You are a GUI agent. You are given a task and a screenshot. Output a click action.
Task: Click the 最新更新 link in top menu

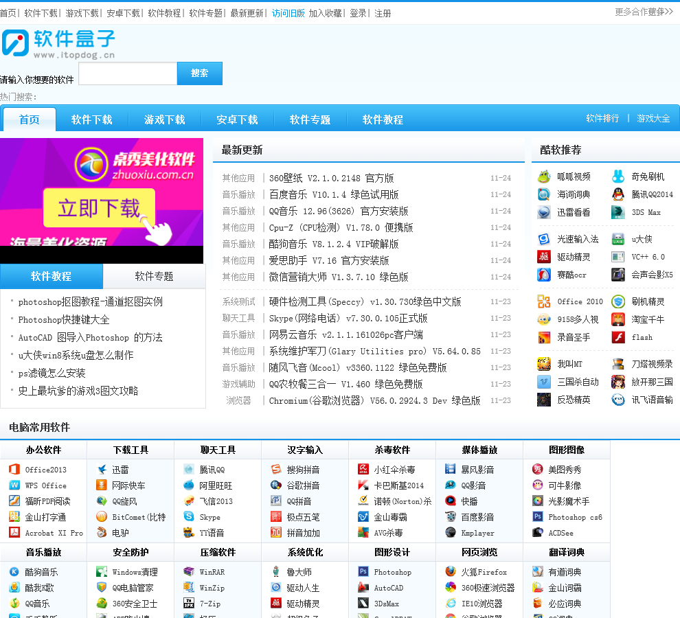click(x=247, y=14)
